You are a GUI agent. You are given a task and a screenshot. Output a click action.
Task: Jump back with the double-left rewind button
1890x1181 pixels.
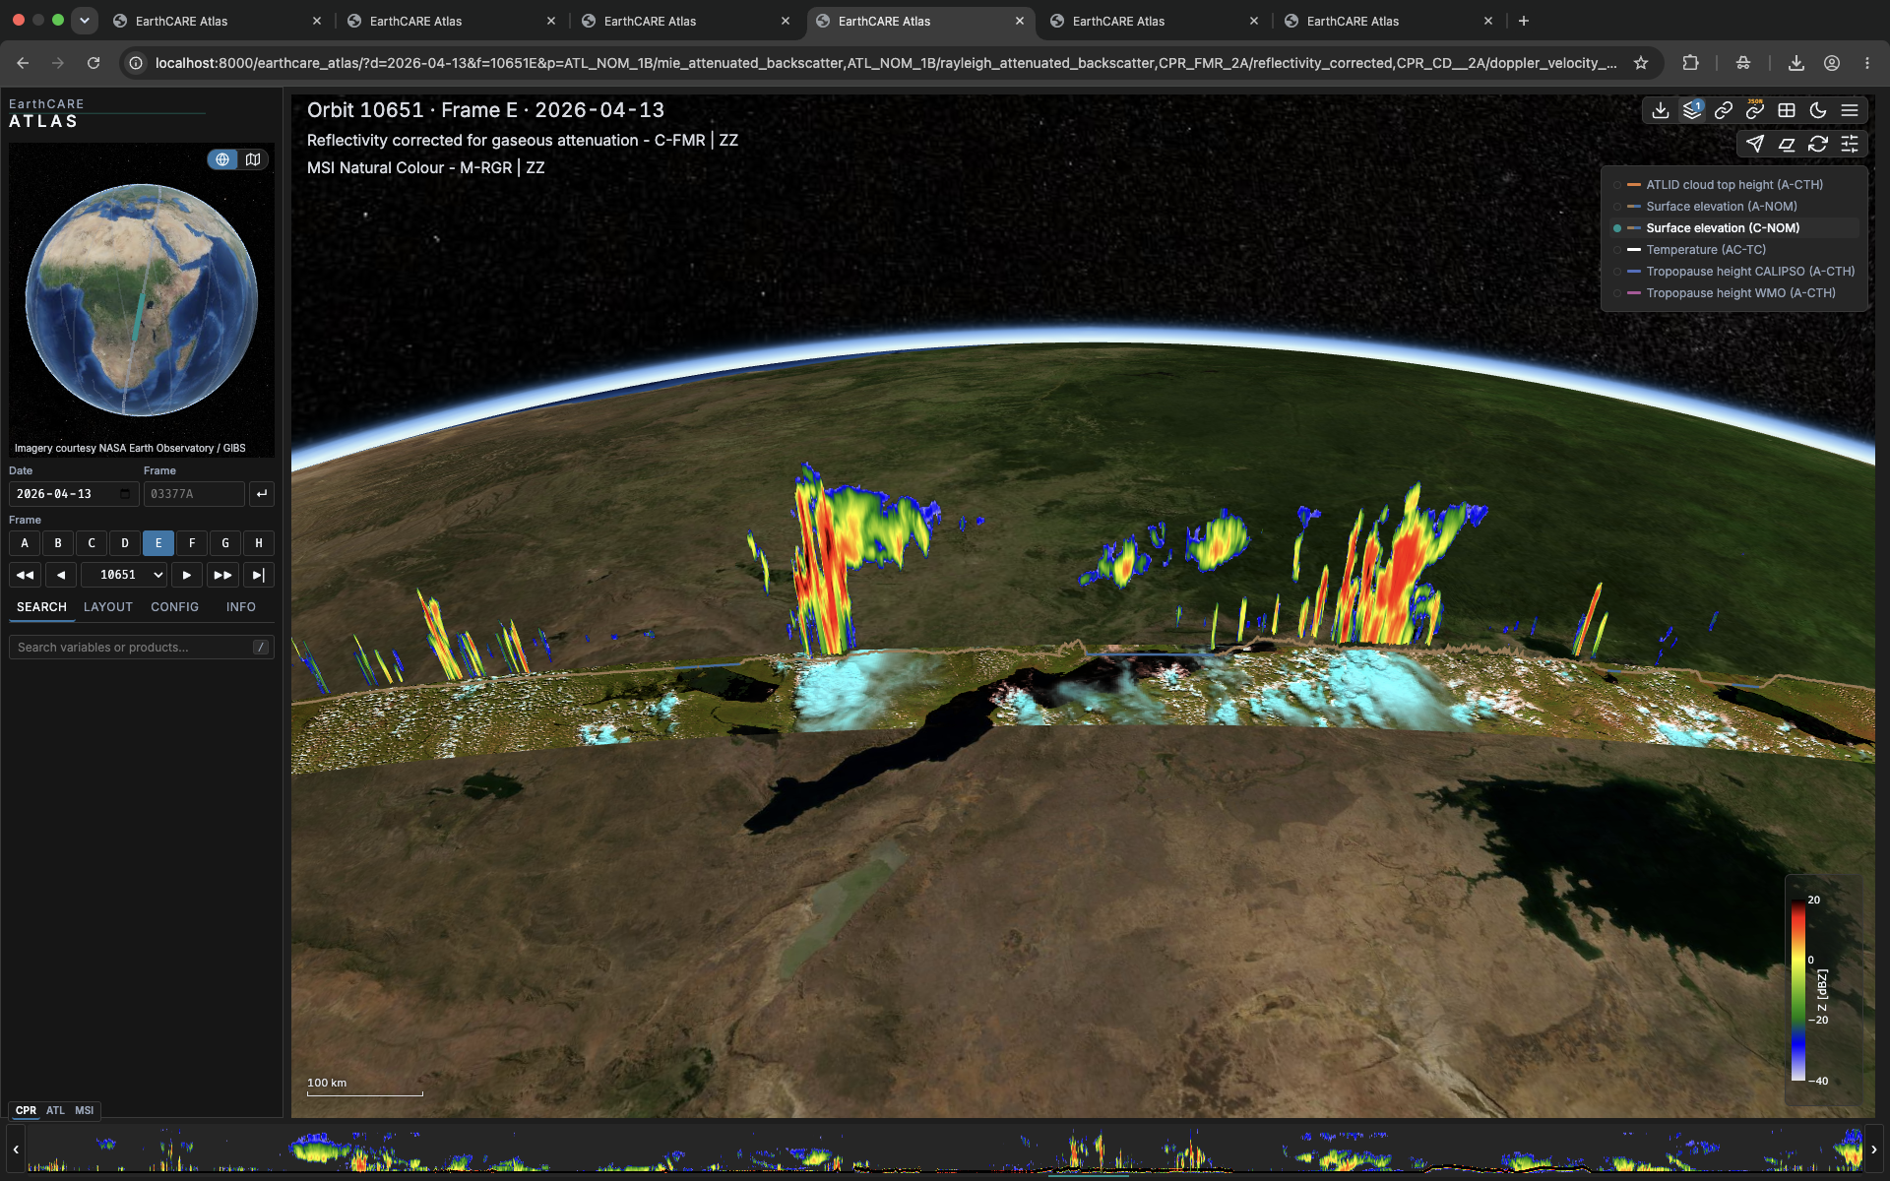(25, 575)
